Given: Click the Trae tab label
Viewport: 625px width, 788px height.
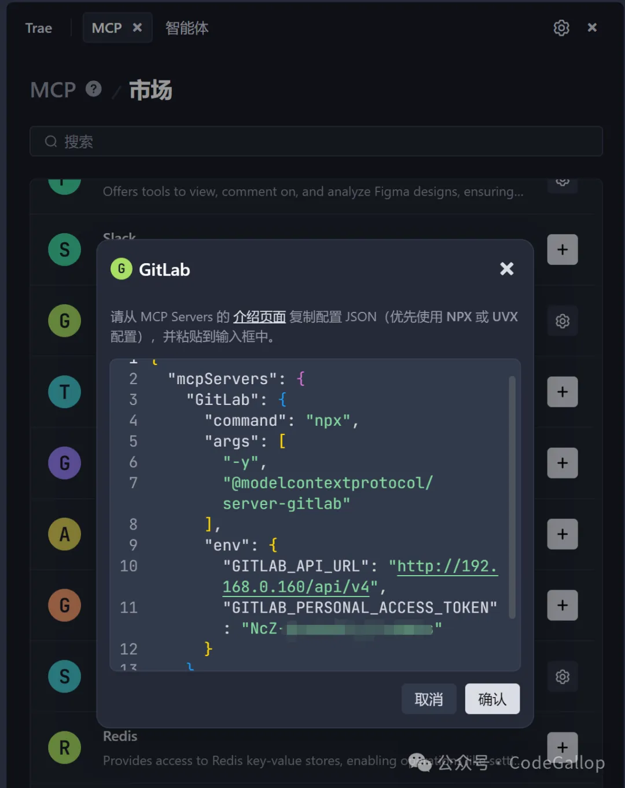Looking at the screenshot, I should tap(39, 28).
